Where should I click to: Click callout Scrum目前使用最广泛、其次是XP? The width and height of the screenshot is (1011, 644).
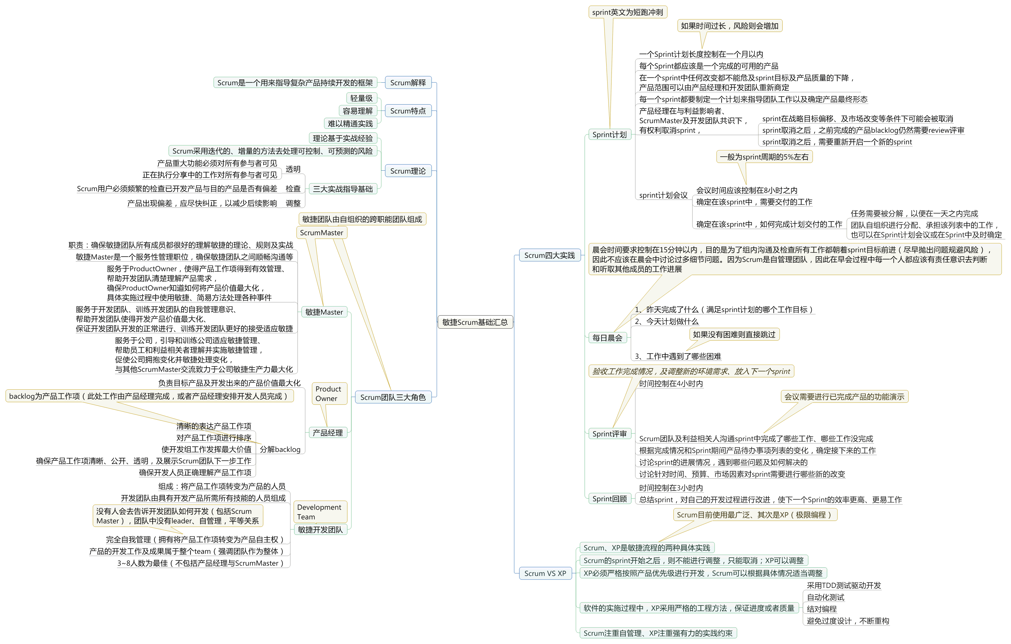(x=755, y=515)
